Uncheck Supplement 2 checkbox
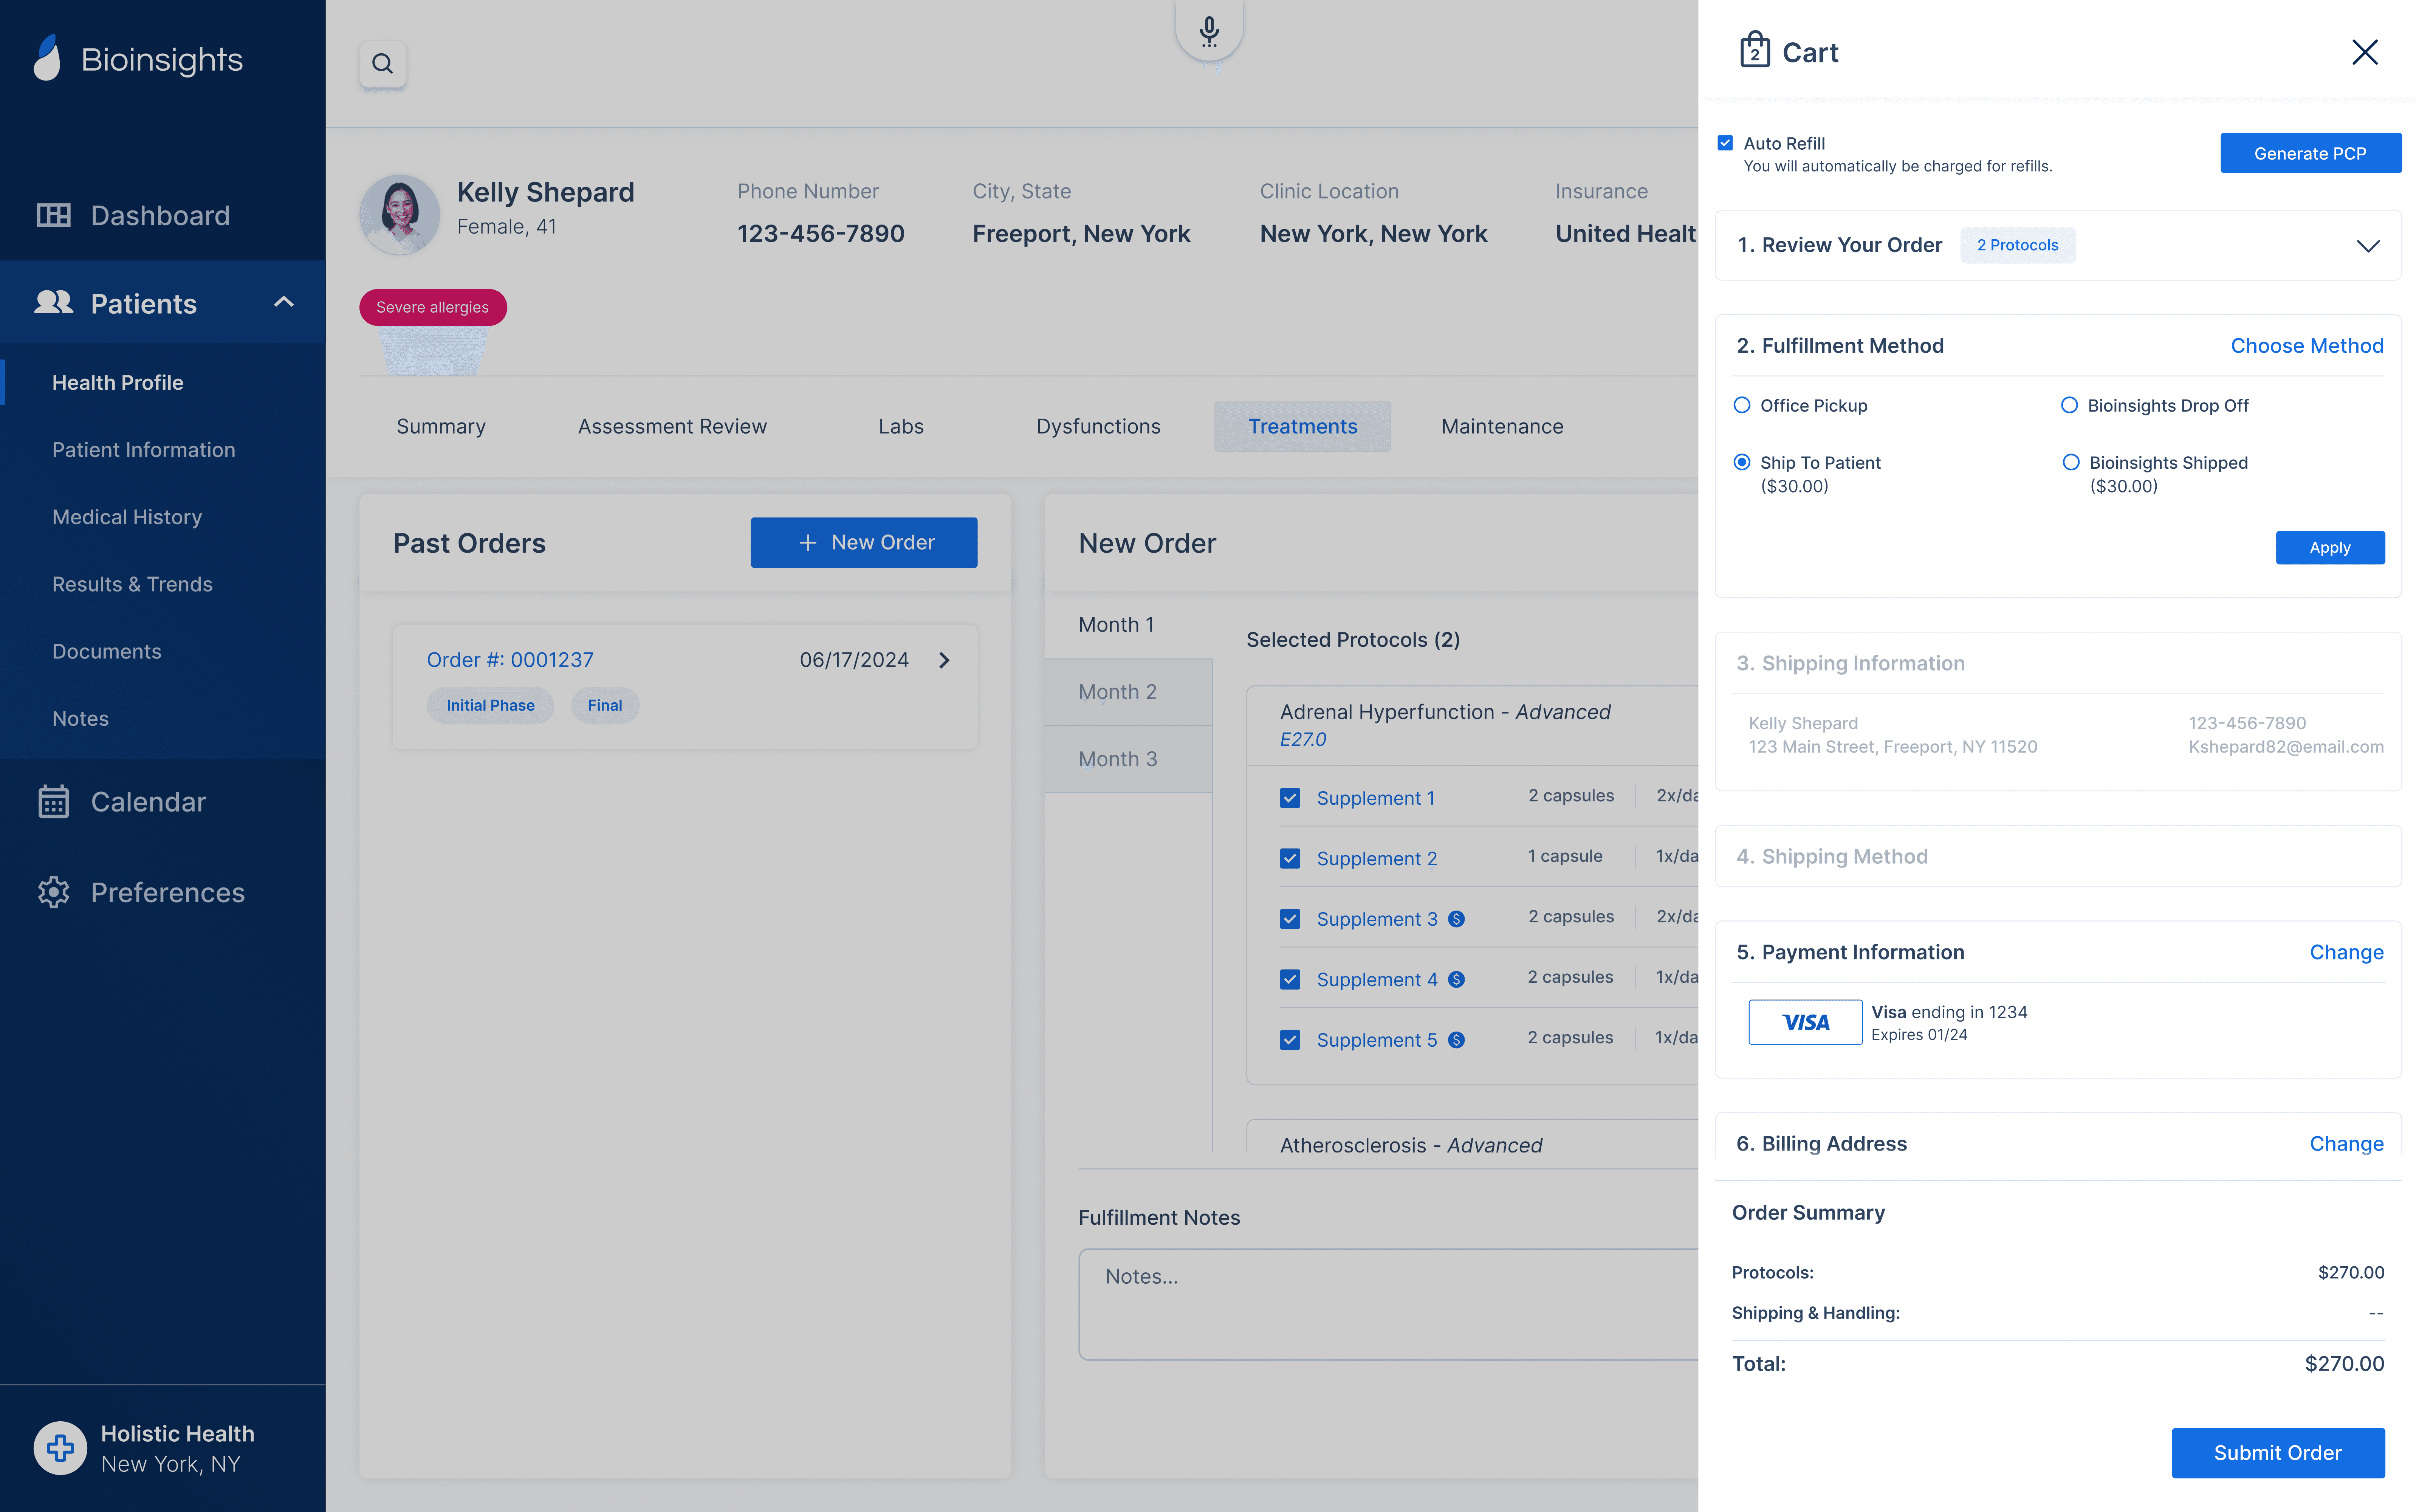The image size is (2419, 1512). (1290, 859)
